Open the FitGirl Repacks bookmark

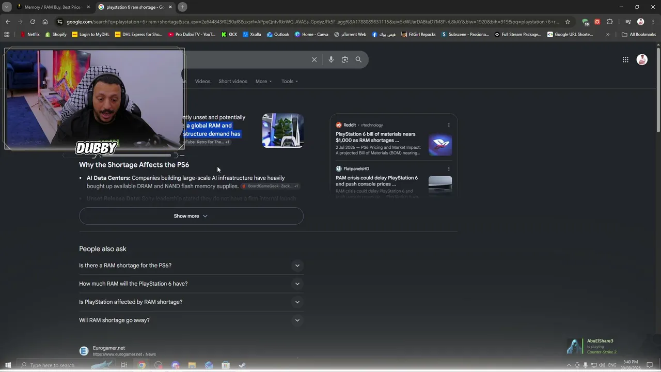(x=418, y=35)
